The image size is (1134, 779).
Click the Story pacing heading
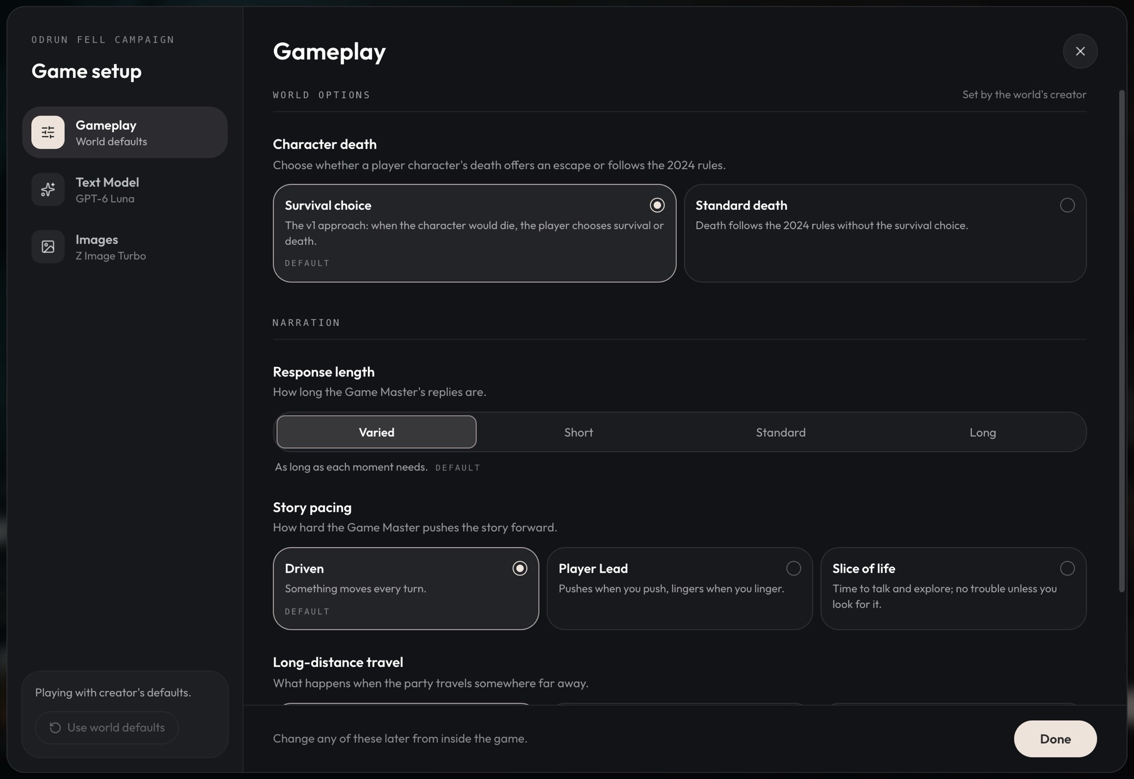point(312,507)
